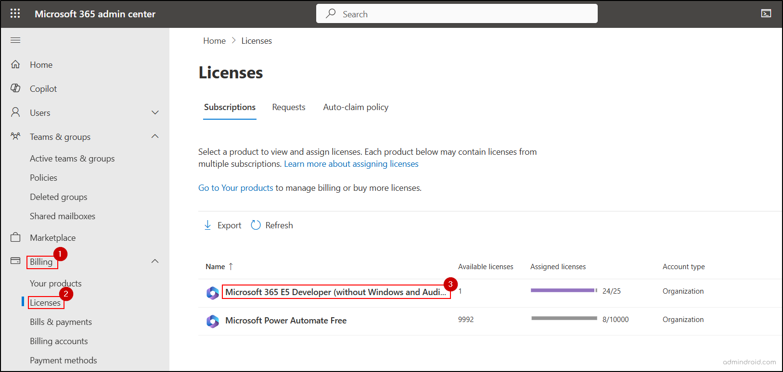Screen dimensions: 783x372
Task: Click the Refresh button label
Action: [x=279, y=225]
